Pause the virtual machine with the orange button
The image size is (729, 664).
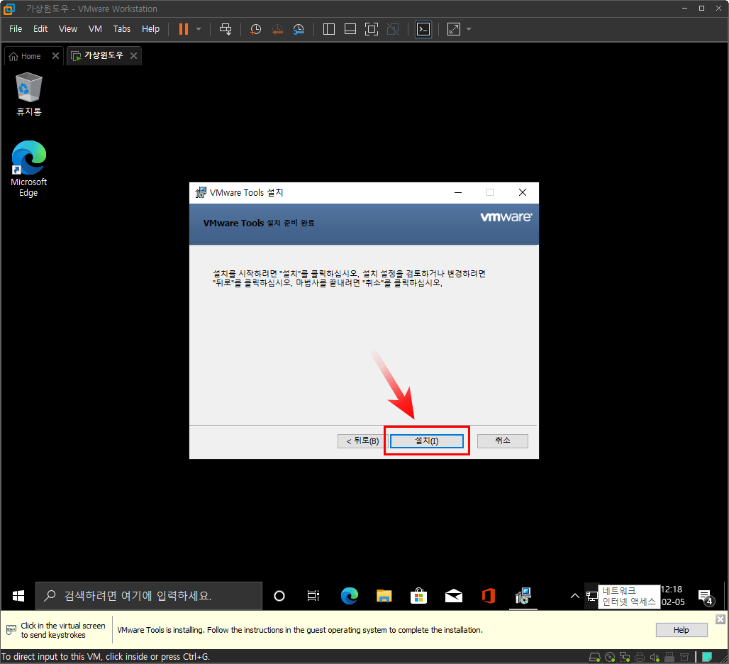(184, 29)
